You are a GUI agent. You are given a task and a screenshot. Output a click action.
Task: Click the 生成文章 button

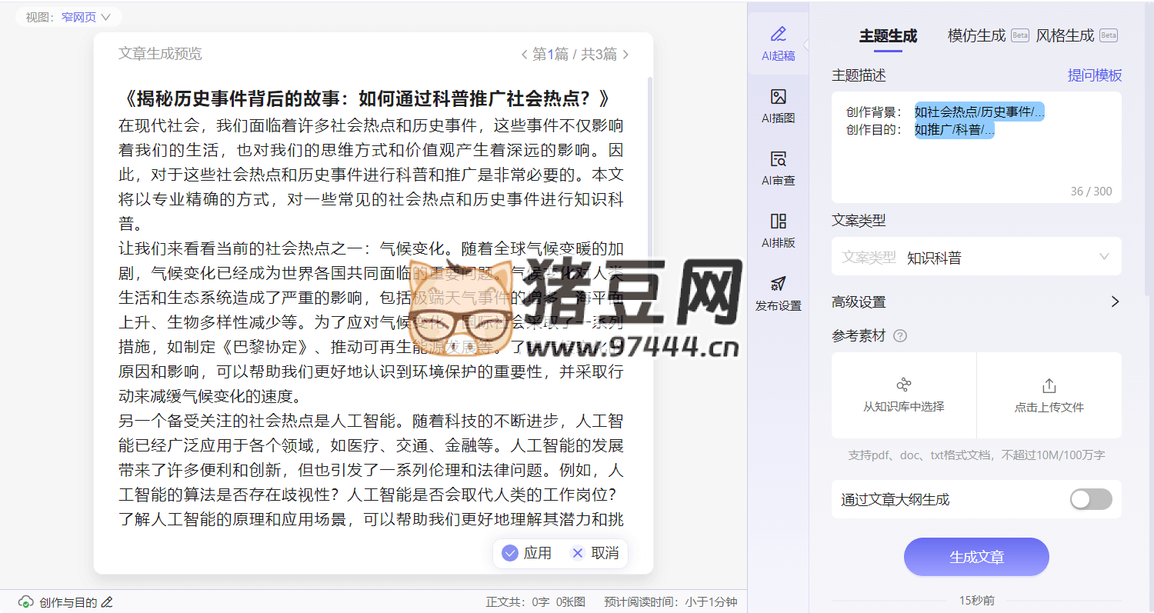click(976, 557)
